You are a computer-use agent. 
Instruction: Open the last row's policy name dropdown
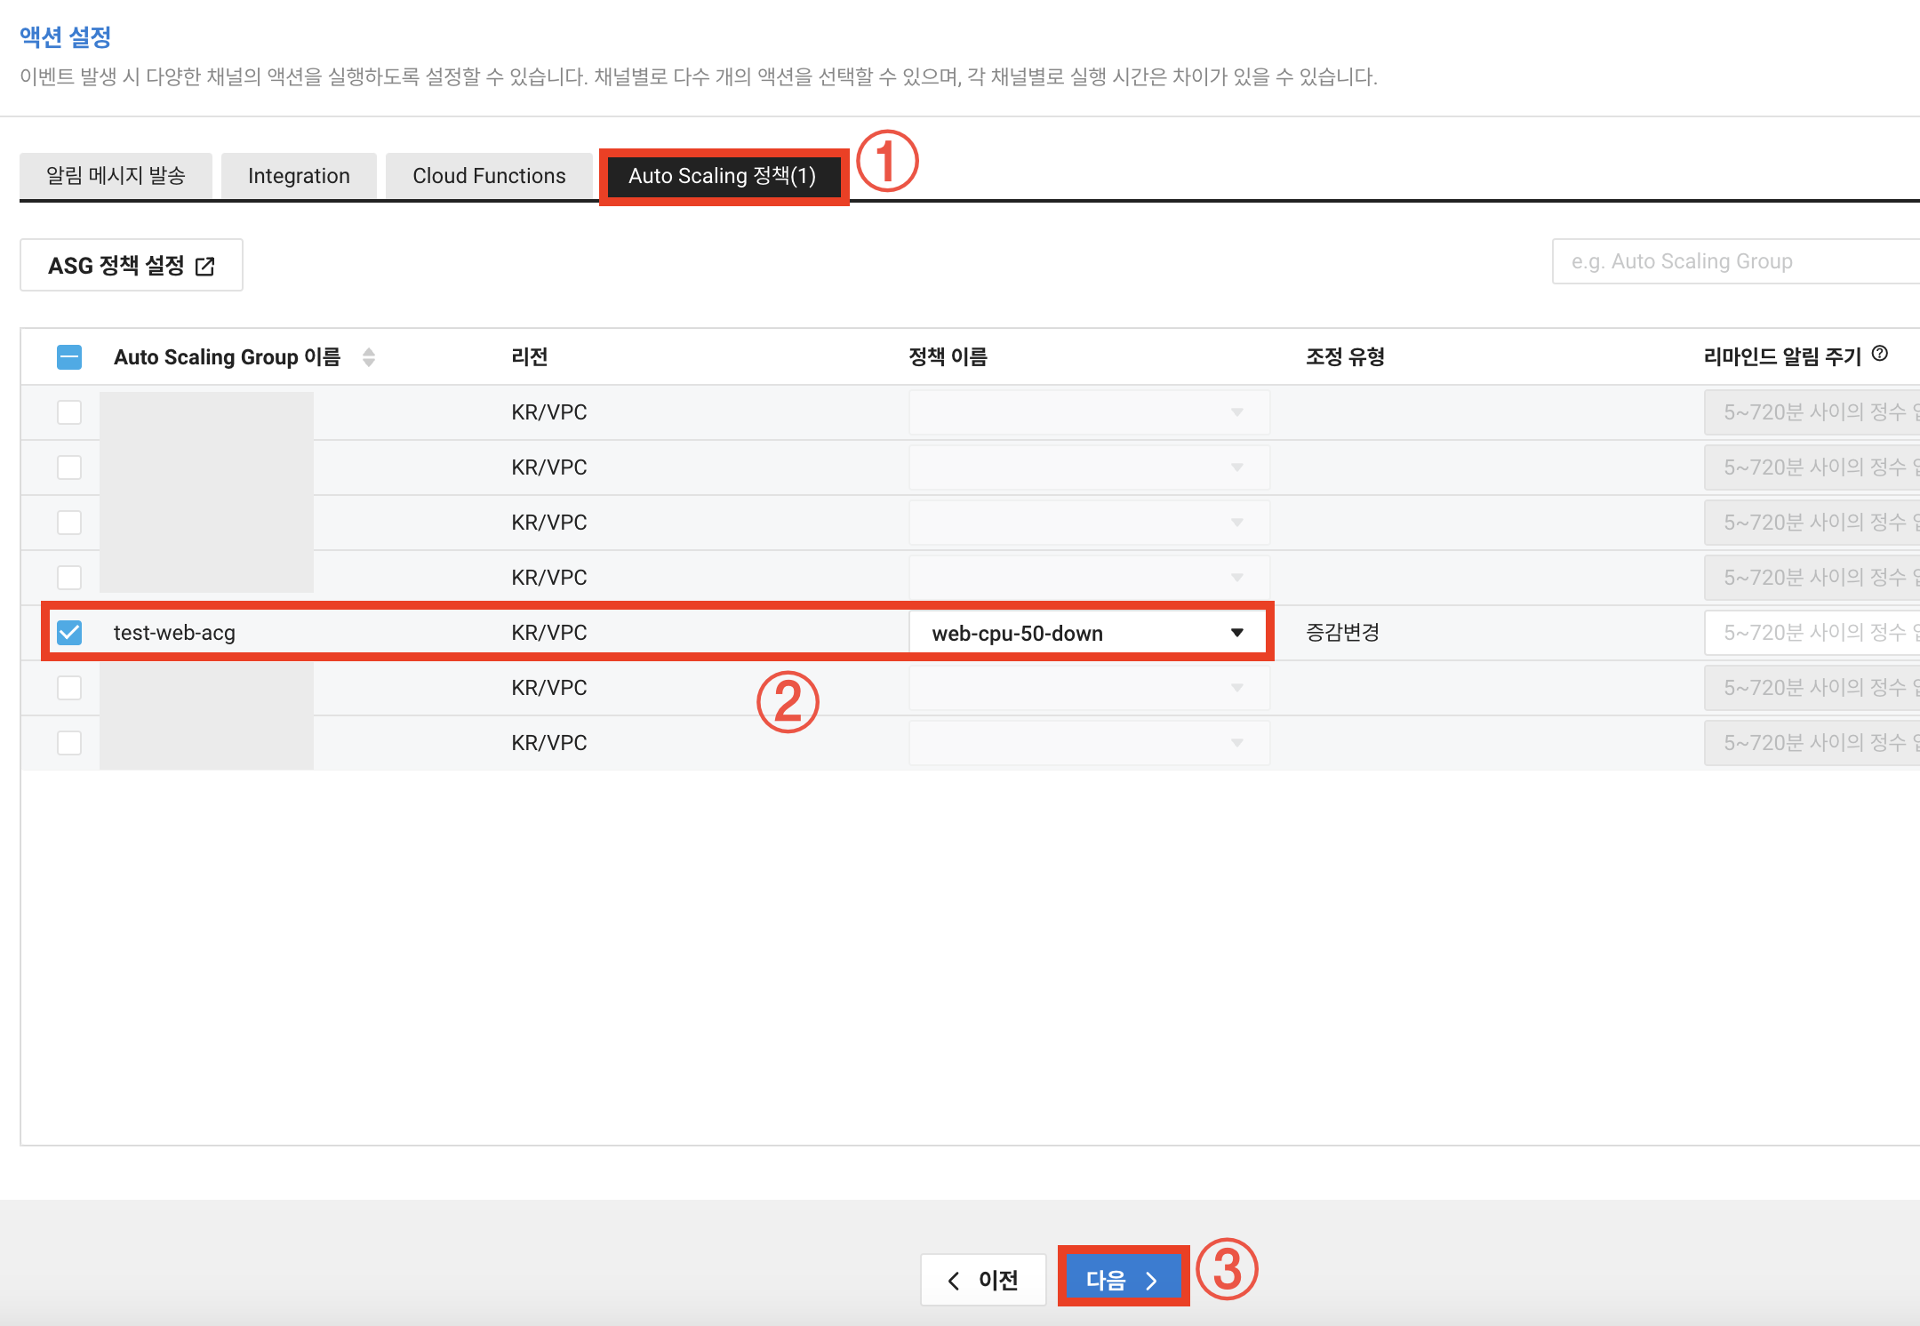tap(1088, 743)
